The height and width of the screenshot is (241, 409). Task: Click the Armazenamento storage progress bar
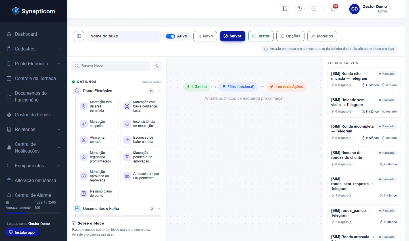34,213
